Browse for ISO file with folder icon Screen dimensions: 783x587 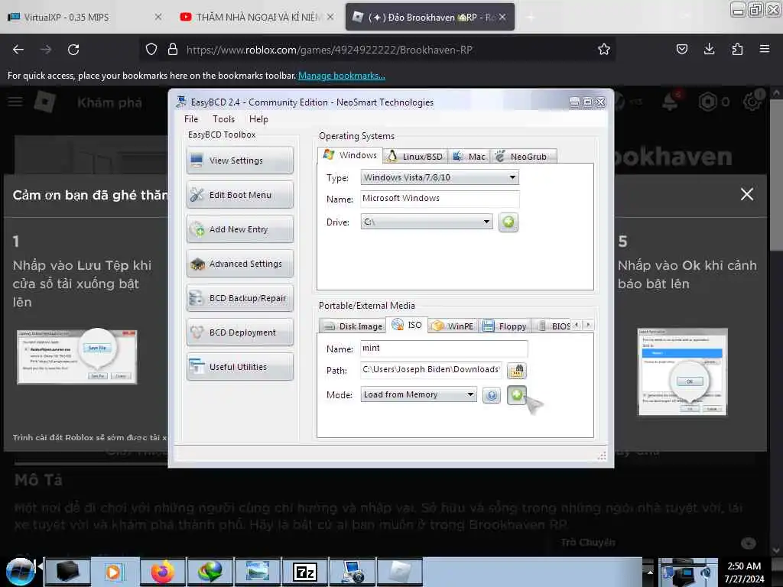point(517,371)
